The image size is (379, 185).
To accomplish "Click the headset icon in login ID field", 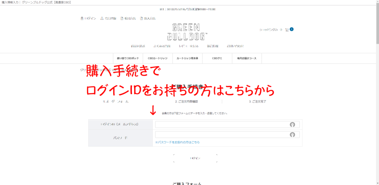I will click(292, 124).
